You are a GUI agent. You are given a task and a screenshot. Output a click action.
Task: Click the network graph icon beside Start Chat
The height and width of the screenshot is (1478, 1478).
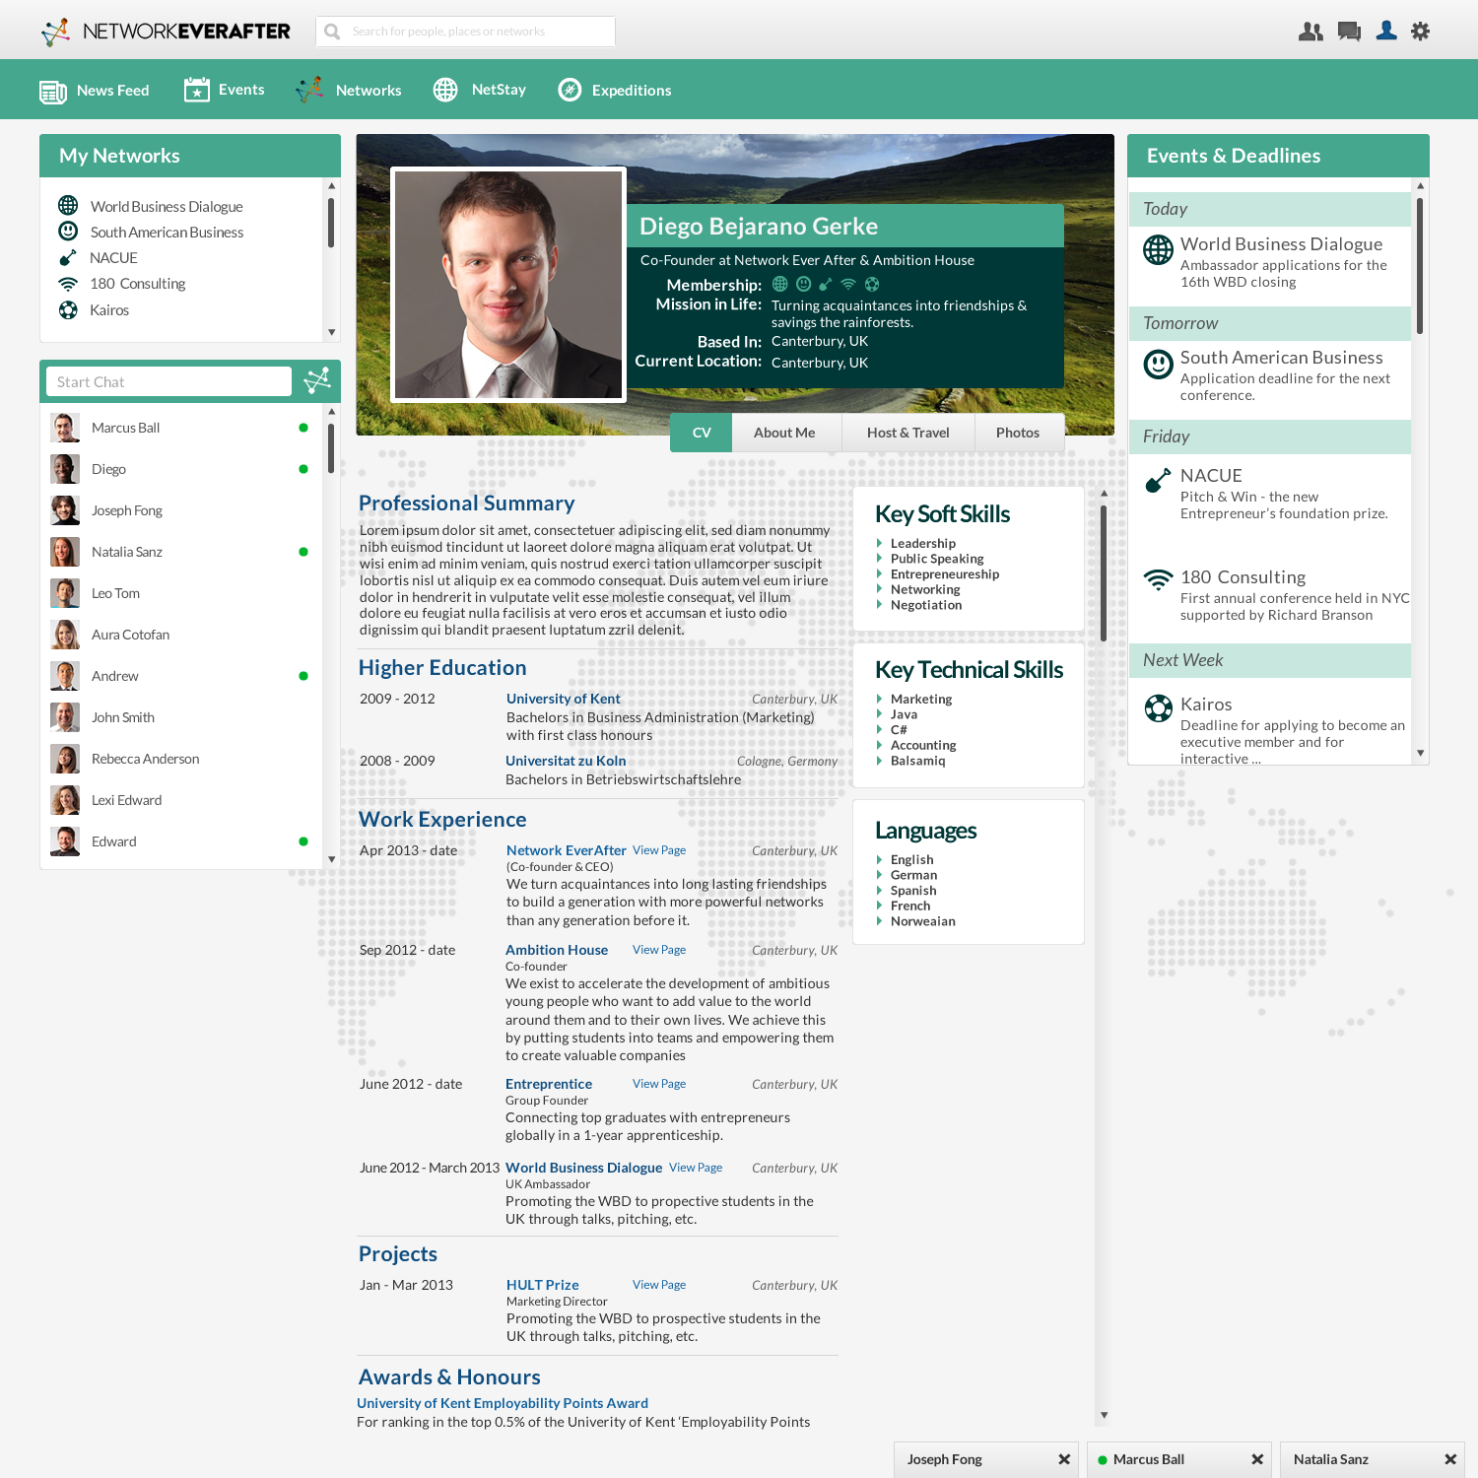pos(317,380)
